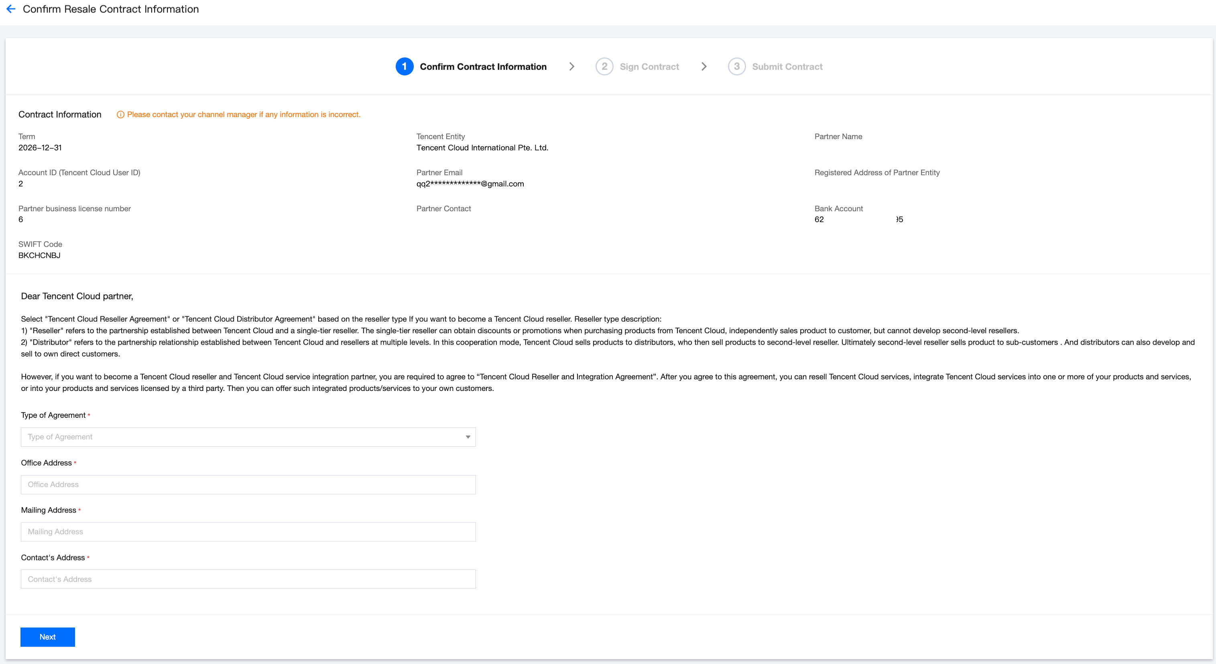Click chevron between steps two and three
1216x664 pixels.
click(704, 67)
